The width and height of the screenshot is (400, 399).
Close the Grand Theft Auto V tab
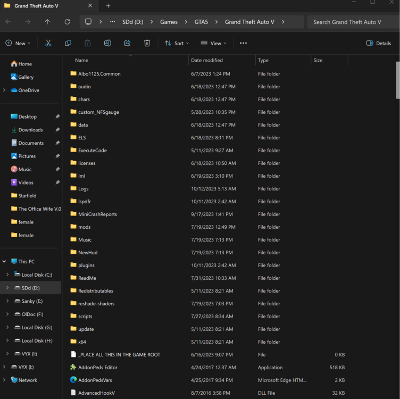pos(90,6)
